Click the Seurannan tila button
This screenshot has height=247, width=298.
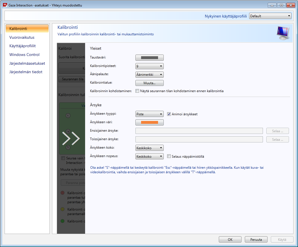click(72, 79)
